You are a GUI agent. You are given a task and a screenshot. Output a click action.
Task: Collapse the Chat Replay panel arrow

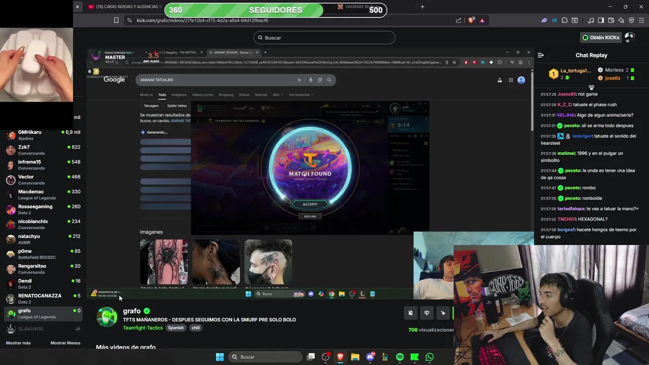(x=540, y=55)
